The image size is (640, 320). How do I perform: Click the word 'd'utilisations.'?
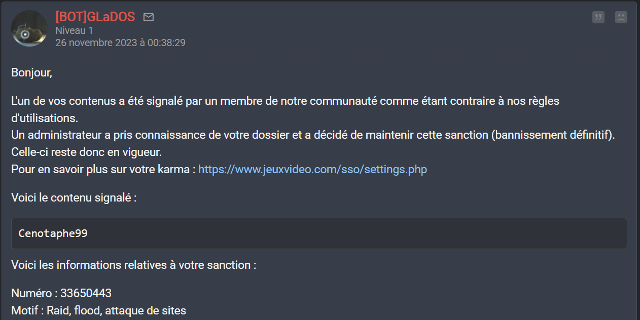pyautogui.click(x=45, y=118)
